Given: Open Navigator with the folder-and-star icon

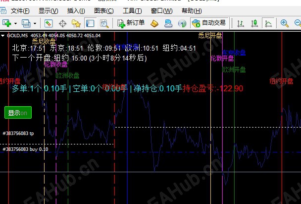Looking at the screenshot, I should click(76, 23).
